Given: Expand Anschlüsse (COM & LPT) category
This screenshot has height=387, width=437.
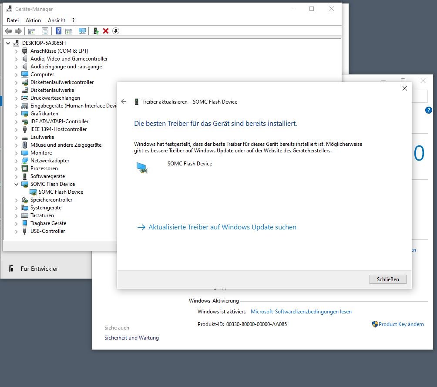Looking at the screenshot, I should [16, 51].
